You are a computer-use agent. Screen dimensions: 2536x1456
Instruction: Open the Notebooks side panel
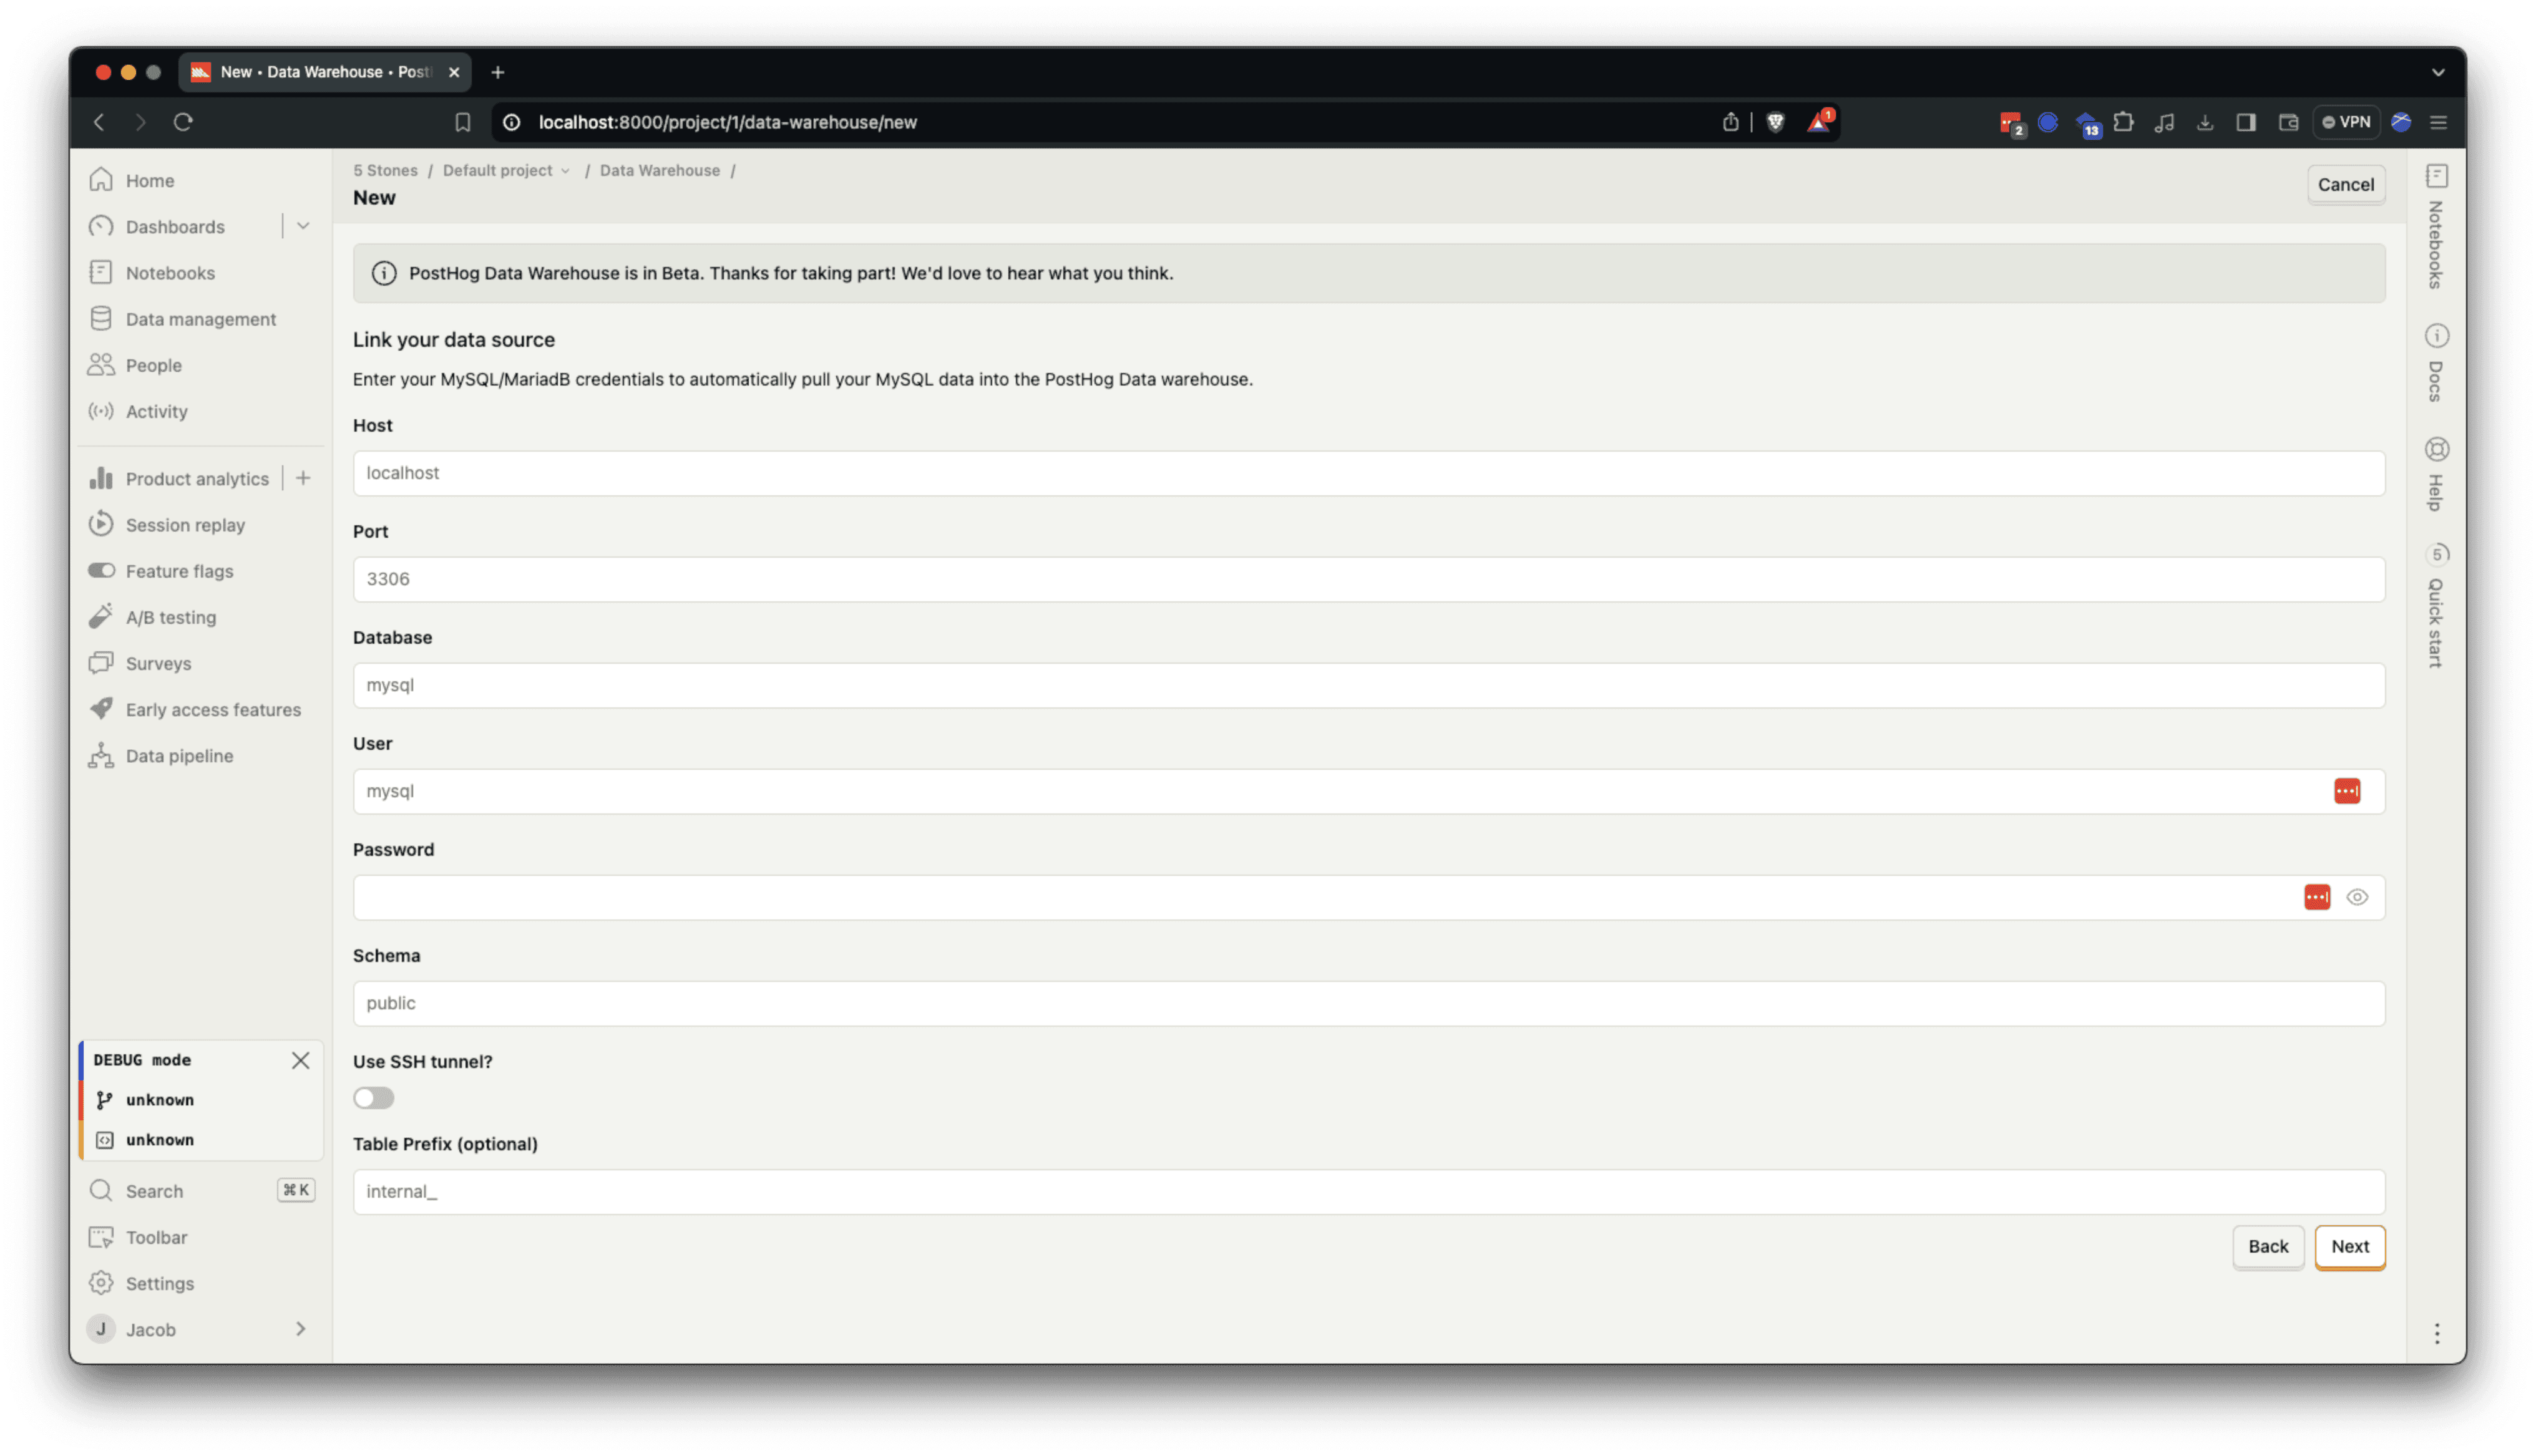point(2436,228)
